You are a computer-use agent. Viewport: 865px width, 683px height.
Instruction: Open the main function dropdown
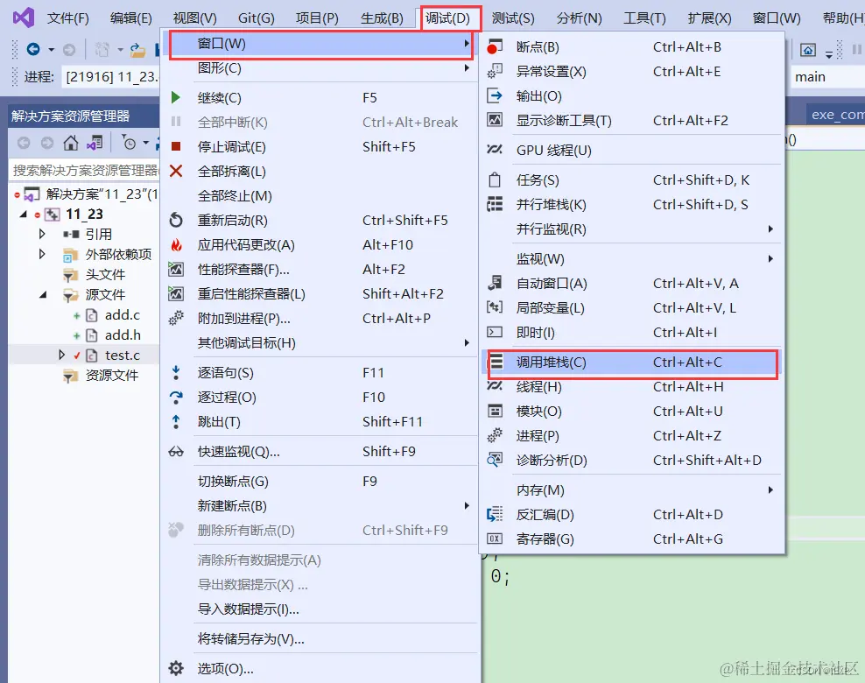pos(823,76)
